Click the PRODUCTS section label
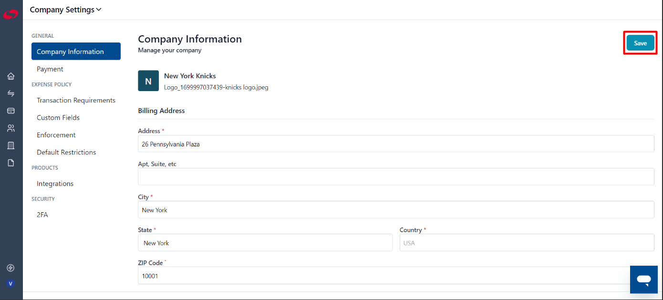The width and height of the screenshot is (663, 300). click(45, 168)
